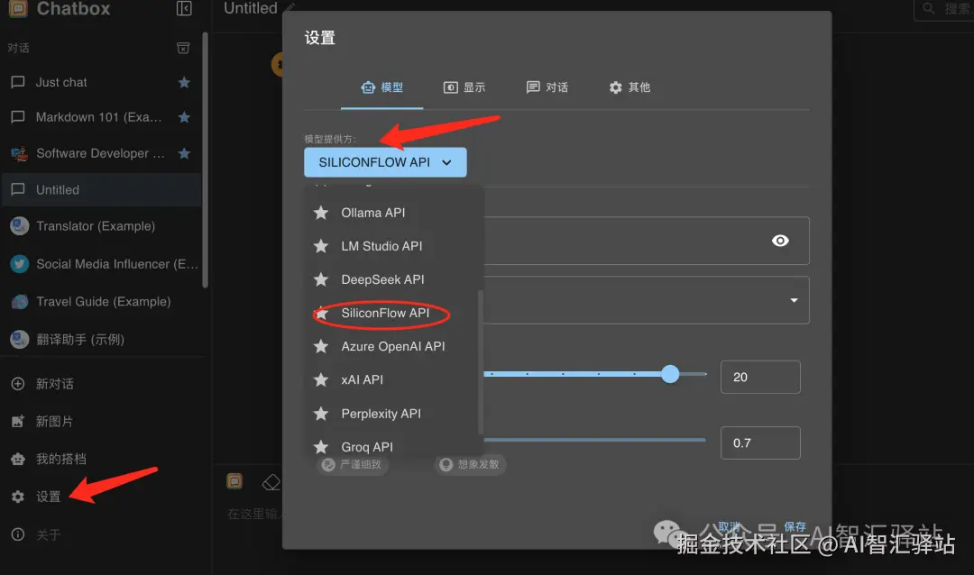Expand the model selection dropdown
Screen dimensions: 974x575
click(793, 299)
